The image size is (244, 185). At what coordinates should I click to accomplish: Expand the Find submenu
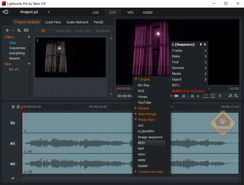click(x=189, y=62)
